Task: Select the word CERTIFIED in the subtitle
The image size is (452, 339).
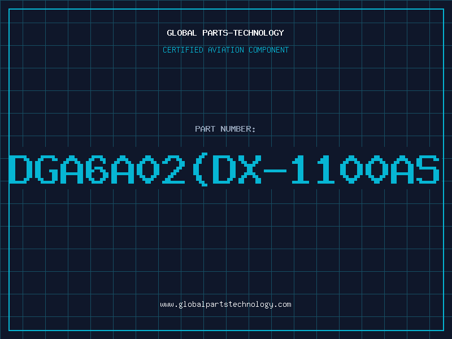Action: coord(182,50)
